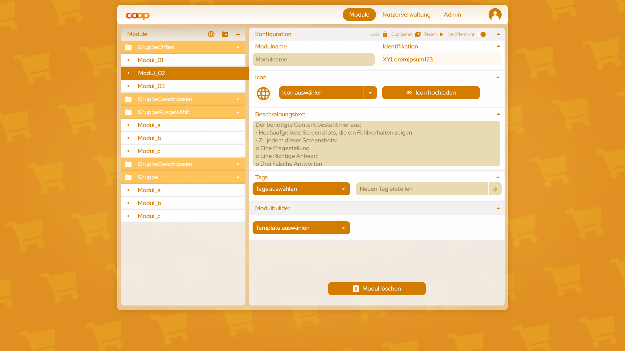Open the Tags auswählen dropdown
Viewport: 625px width, 351px height.
(x=343, y=189)
